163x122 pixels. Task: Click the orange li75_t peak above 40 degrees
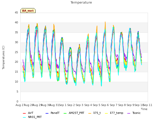tap(105, 22)
